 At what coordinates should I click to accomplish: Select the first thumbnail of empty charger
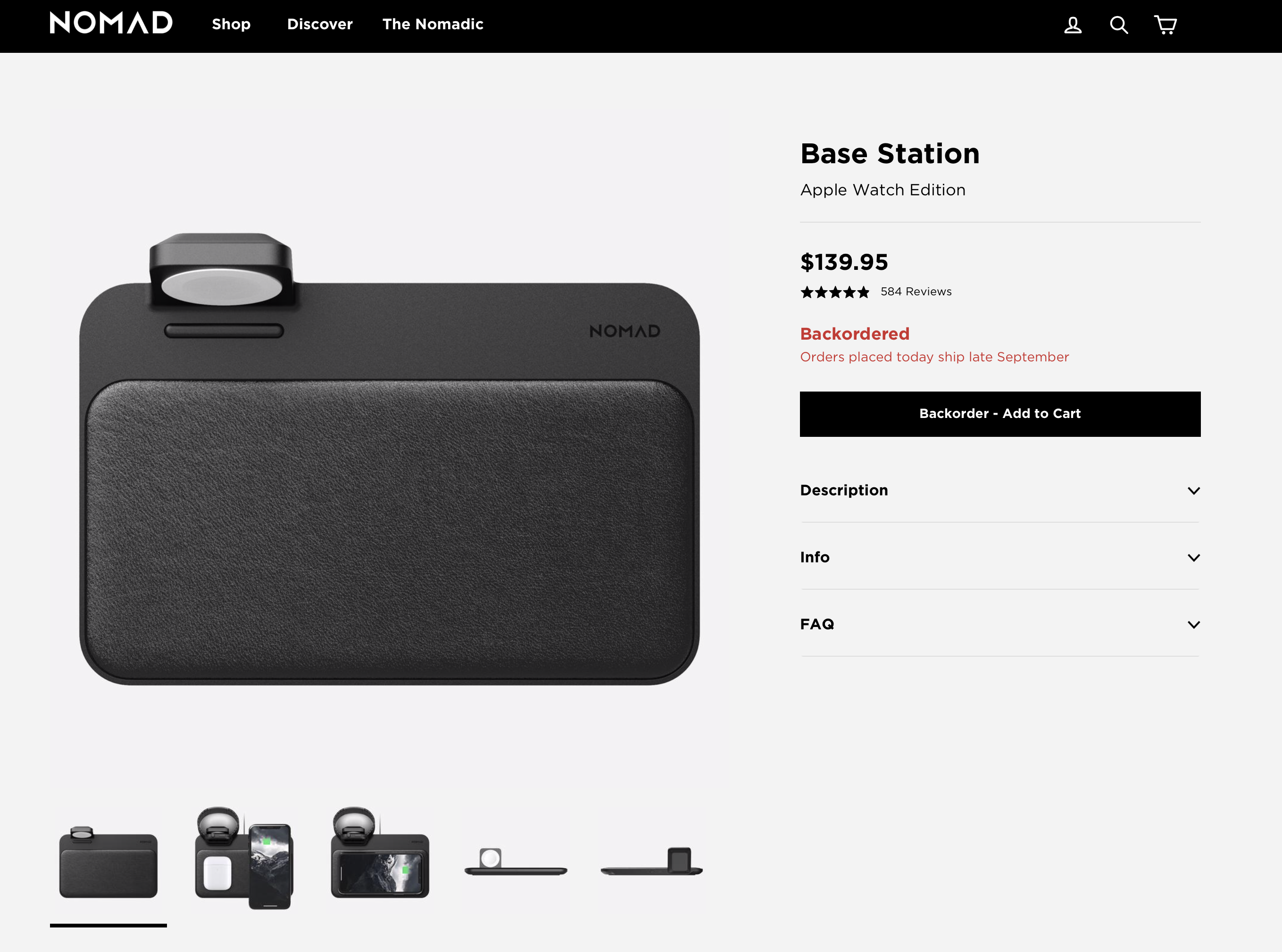108,861
